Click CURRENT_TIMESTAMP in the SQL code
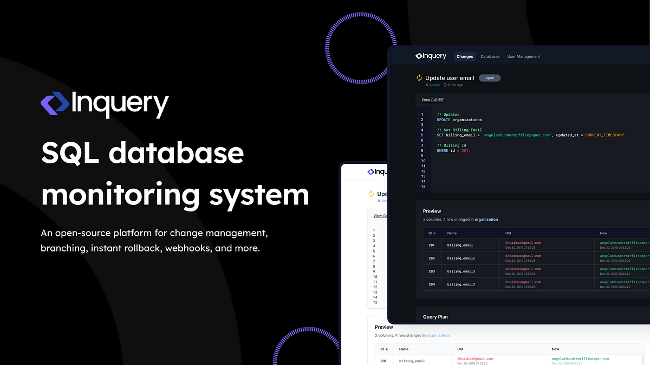Screen dimensions: 650x365 604,135
